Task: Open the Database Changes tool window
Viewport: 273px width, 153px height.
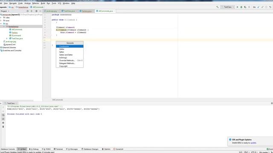Action: tap(90, 149)
